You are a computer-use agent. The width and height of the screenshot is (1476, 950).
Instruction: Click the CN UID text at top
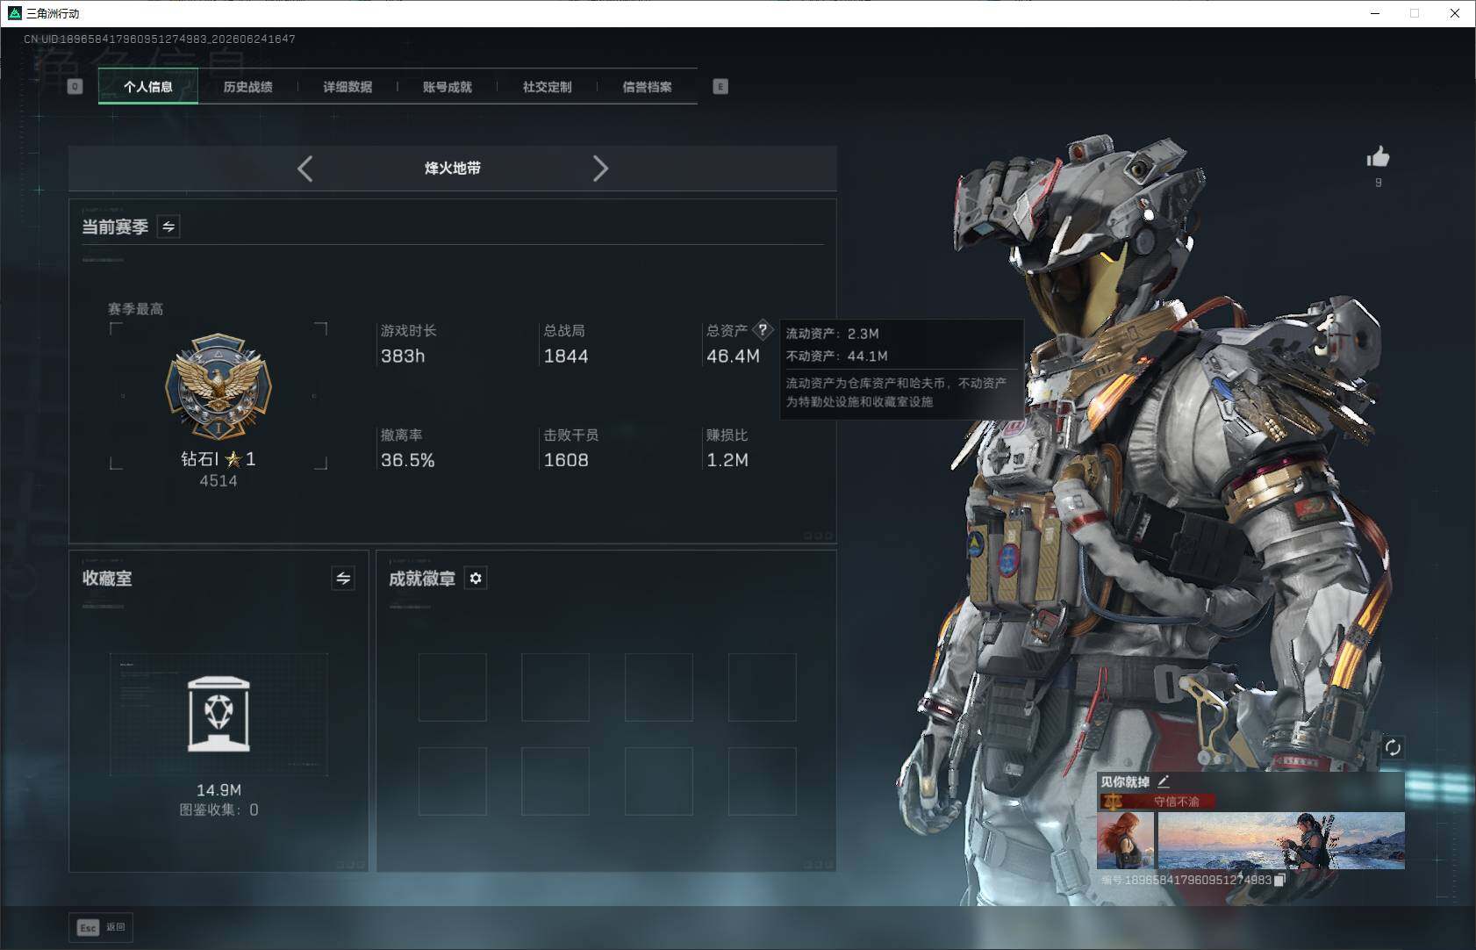pos(159,39)
